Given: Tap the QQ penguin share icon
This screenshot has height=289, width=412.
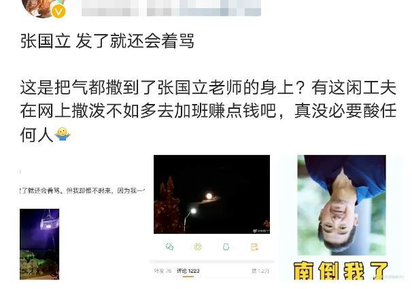Looking at the screenshot, I should point(226,247).
